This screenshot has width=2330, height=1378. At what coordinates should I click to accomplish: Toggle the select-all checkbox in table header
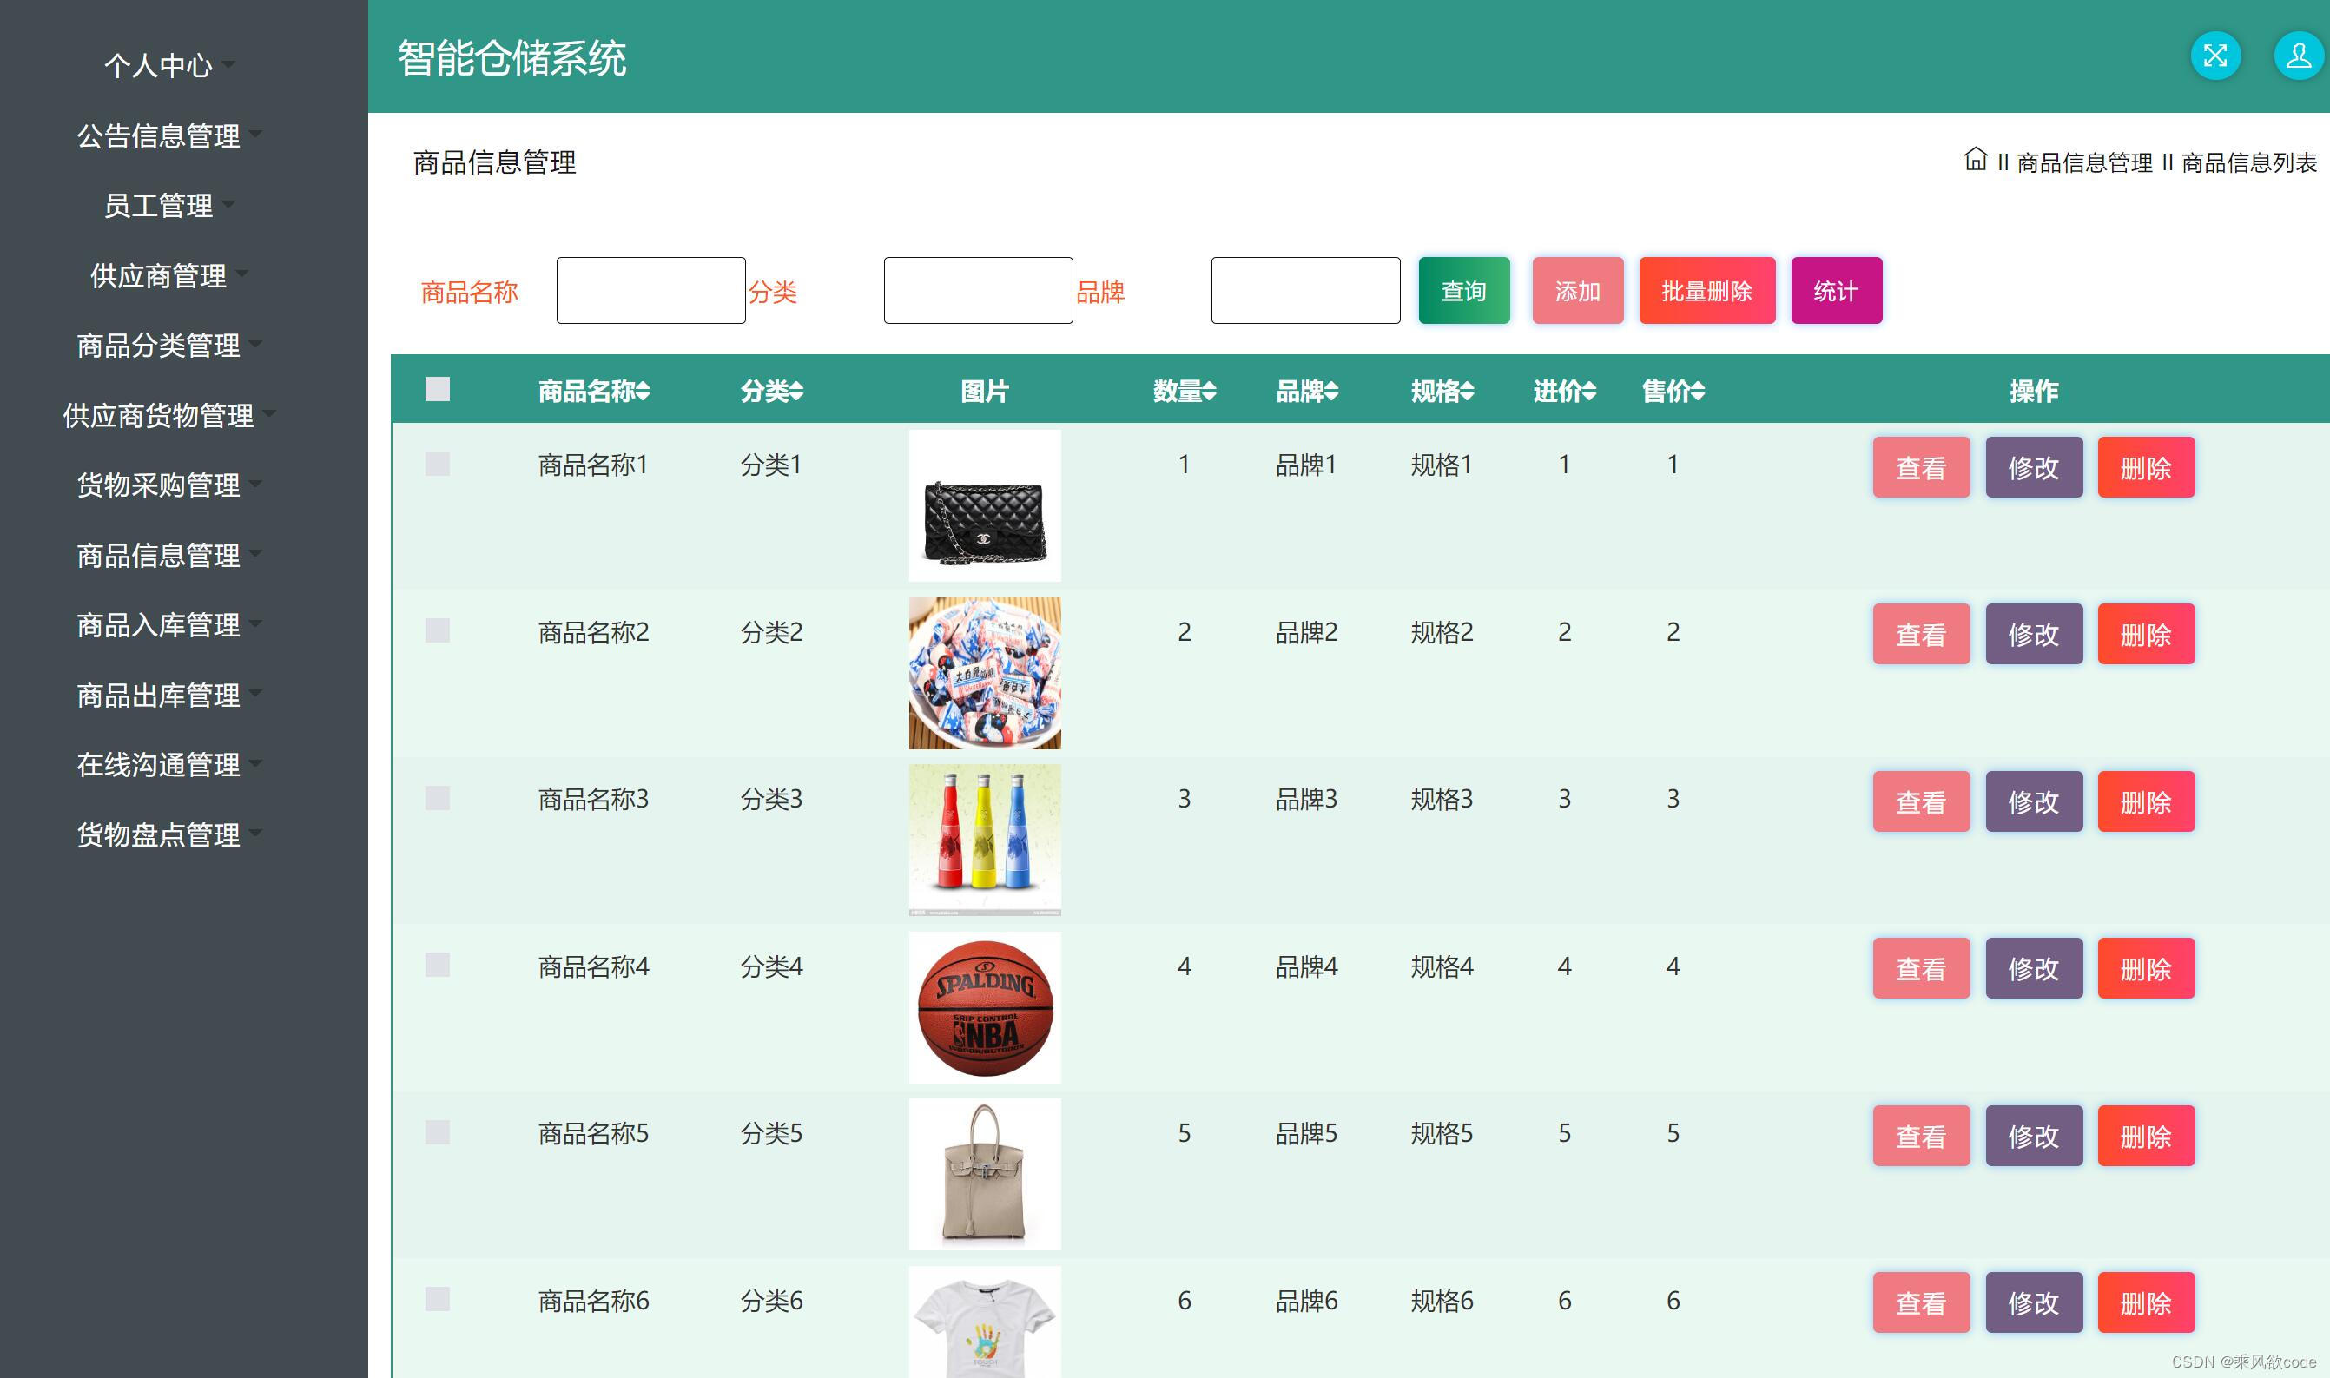(436, 390)
